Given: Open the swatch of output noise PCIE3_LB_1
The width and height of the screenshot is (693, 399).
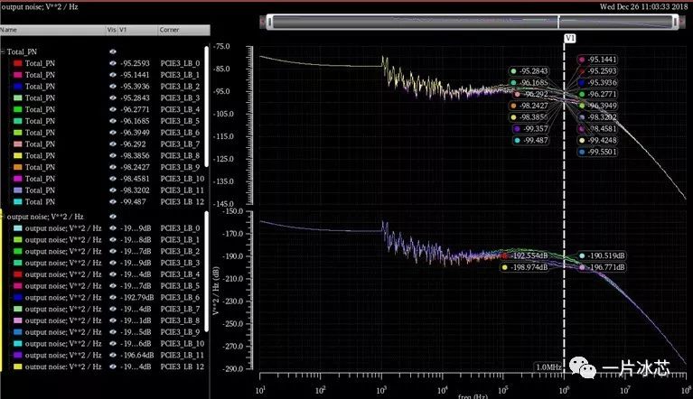Looking at the screenshot, I should 18,239.
